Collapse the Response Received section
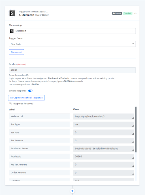 point(10,104)
